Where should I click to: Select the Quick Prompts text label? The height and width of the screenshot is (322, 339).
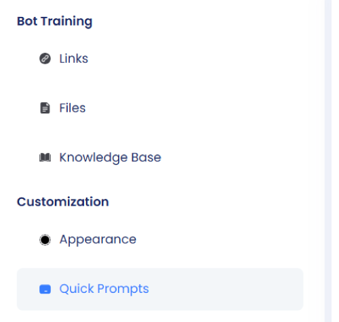pos(104,289)
